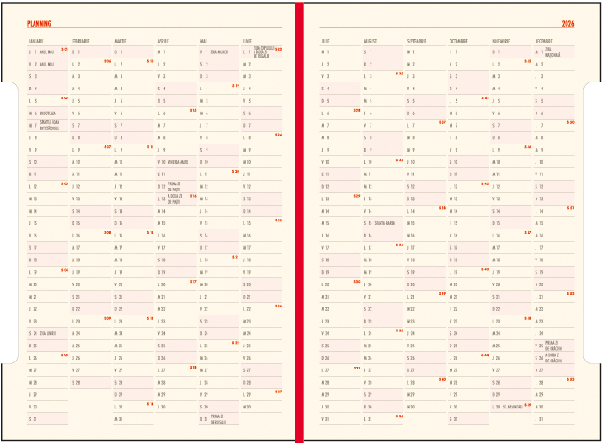Select the Decembrie month column header

544,41
